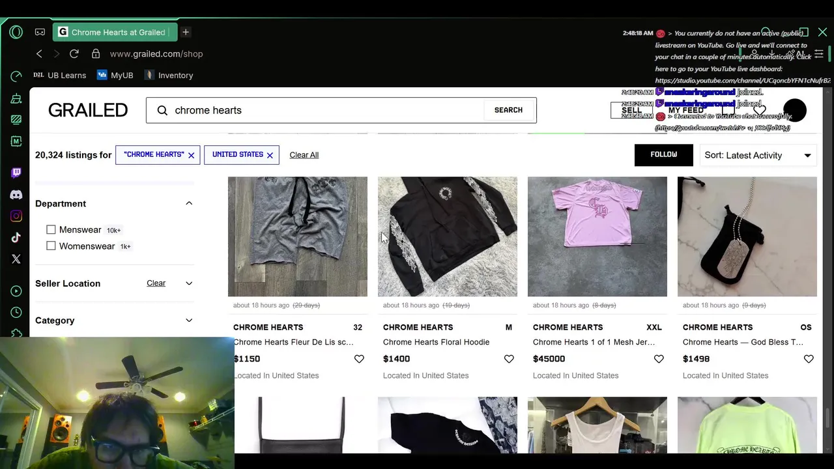Reload the Grailed page
Screen dimensions: 834x469
74,53
